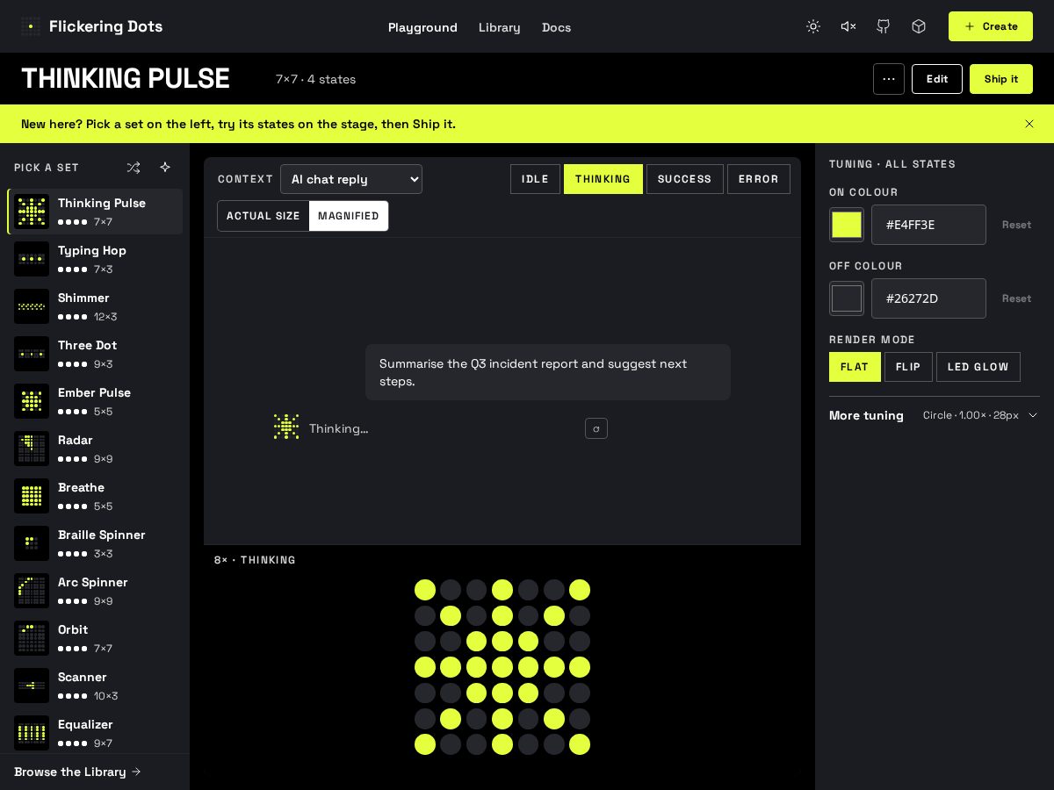Open the On colour yellow swatch

847,225
